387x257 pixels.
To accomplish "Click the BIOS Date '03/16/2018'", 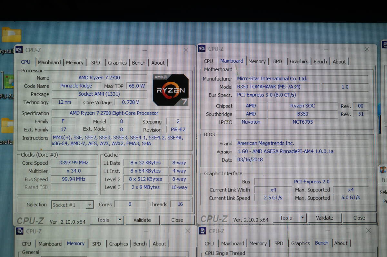I will [x=303, y=159].
